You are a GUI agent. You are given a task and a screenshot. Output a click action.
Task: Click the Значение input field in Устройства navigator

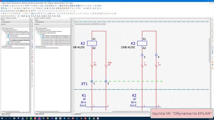52,26
